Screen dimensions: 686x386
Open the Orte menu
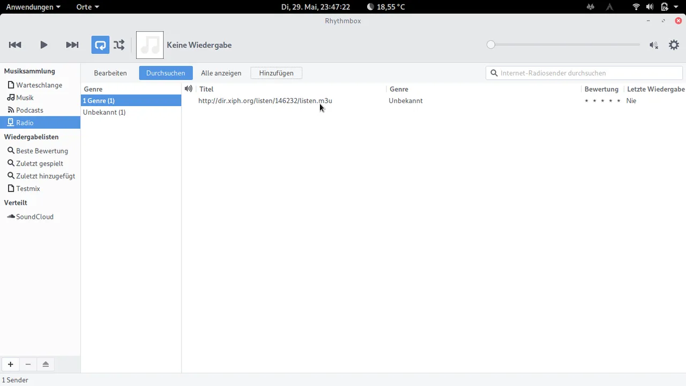(x=88, y=7)
